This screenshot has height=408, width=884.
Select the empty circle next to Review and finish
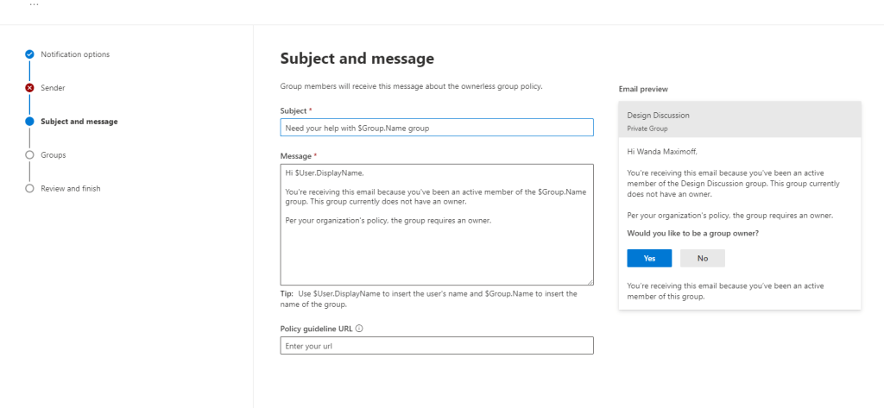point(30,188)
